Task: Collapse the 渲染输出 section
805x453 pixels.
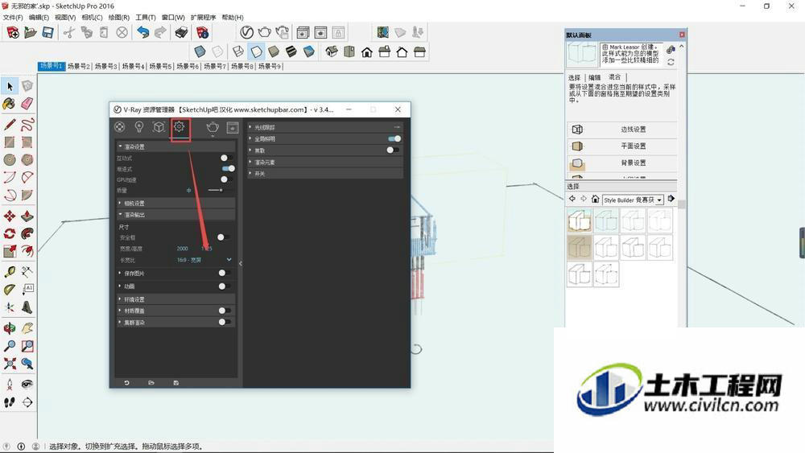Action: pos(176,215)
